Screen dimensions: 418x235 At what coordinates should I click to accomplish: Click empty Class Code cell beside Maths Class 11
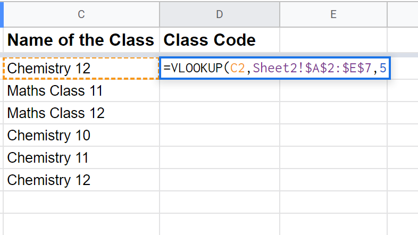click(x=220, y=90)
